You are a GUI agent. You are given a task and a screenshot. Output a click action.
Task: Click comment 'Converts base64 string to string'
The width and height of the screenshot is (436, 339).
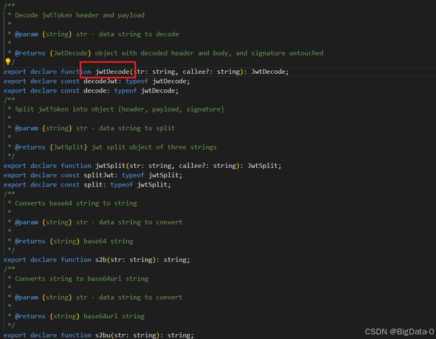click(x=76, y=203)
